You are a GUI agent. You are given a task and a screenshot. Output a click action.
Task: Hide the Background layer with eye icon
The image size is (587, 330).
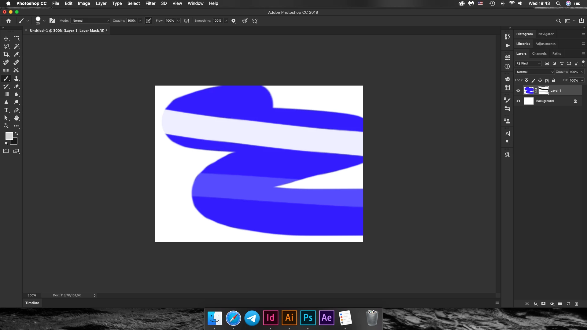(518, 101)
